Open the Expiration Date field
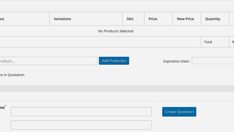 point(213,61)
